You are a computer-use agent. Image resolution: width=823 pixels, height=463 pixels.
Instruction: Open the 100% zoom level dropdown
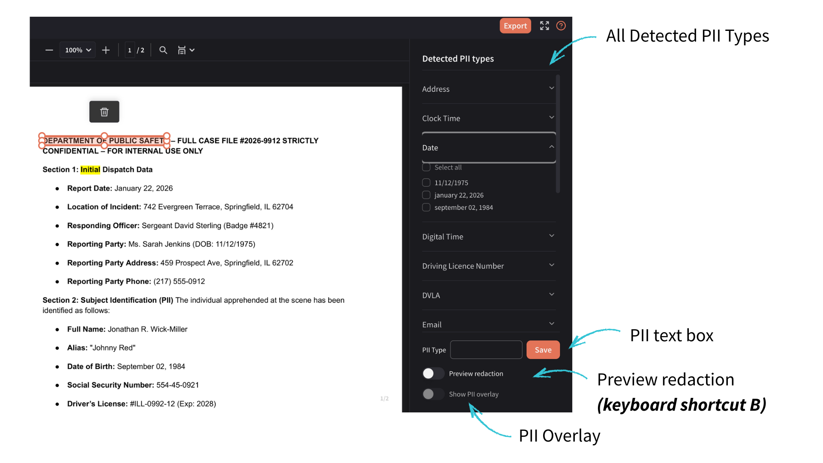pyautogui.click(x=78, y=50)
